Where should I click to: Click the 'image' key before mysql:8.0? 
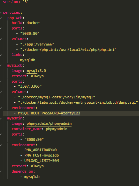(x=17, y=71)
